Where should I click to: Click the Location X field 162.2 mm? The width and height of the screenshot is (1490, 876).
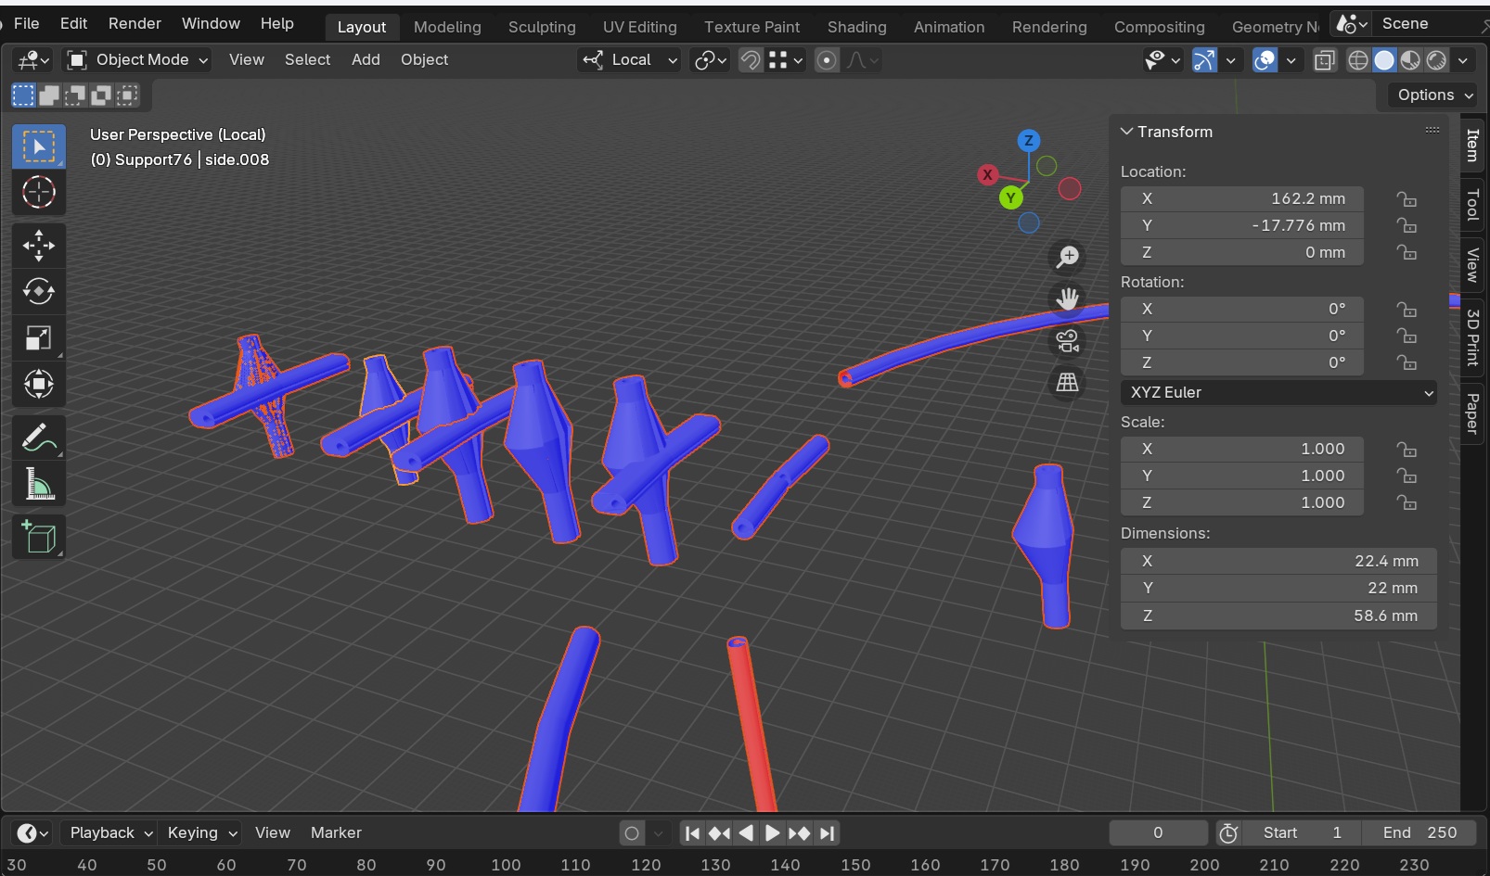point(1242,198)
